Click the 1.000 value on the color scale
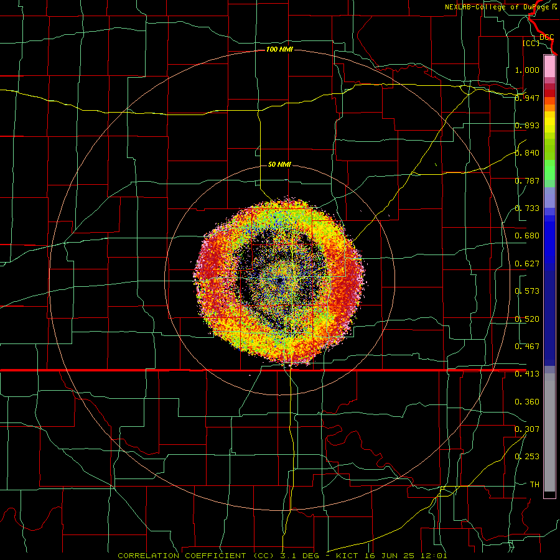This screenshot has width=560, height=560. [x=527, y=70]
